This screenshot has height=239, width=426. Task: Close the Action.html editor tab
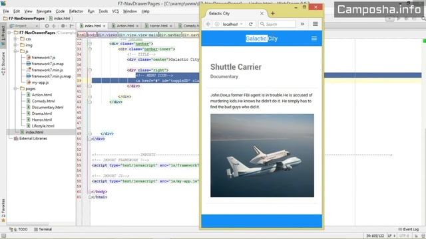coord(137,26)
